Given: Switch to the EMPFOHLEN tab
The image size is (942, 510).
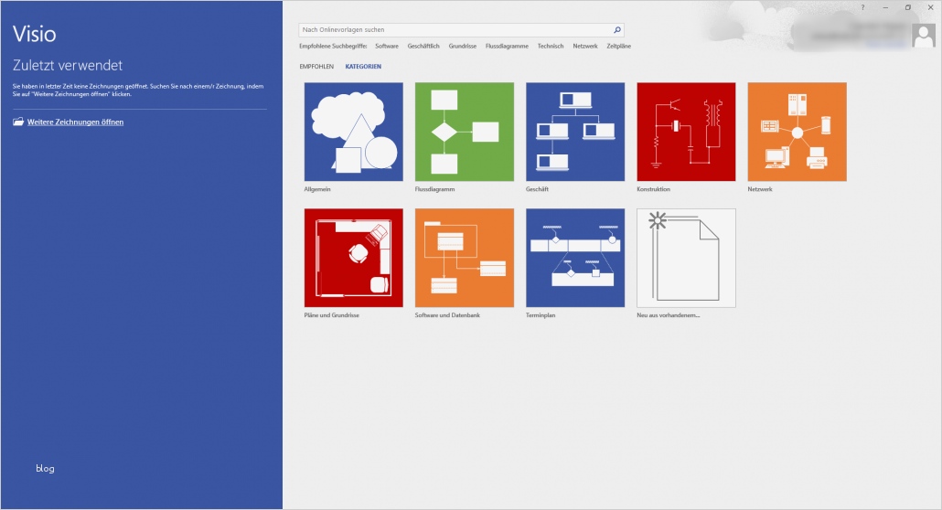Looking at the screenshot, I should click(316, 66).
